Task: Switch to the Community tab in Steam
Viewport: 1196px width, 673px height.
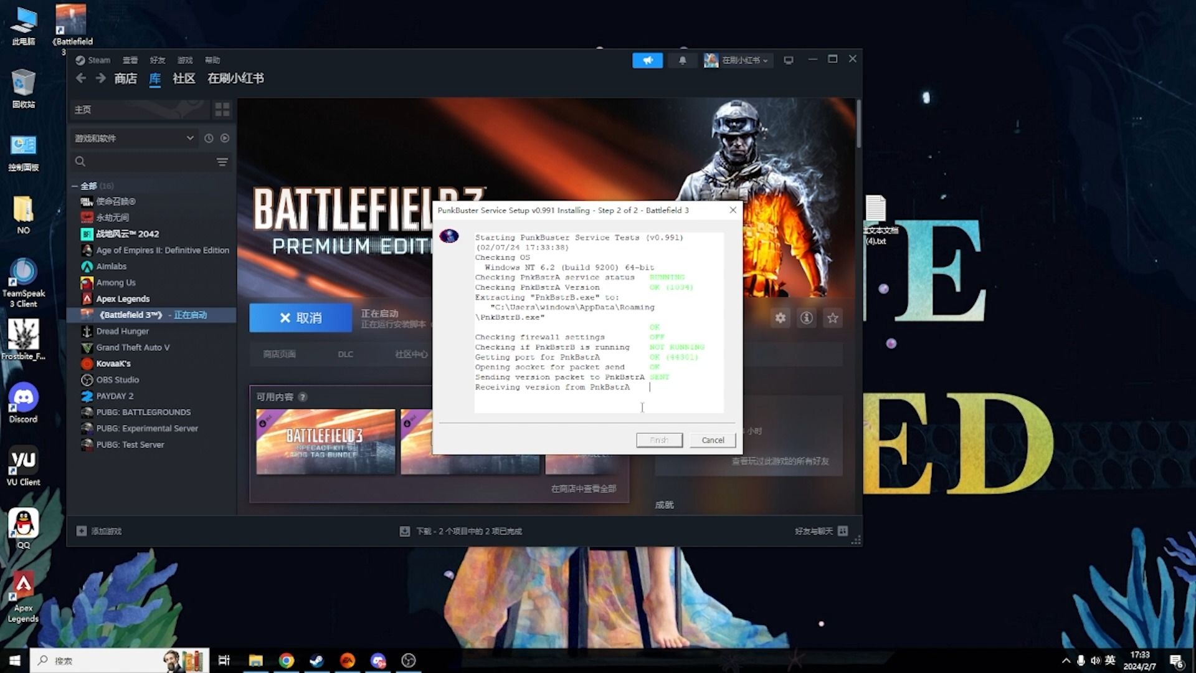Action: click(x=184, y=79)
